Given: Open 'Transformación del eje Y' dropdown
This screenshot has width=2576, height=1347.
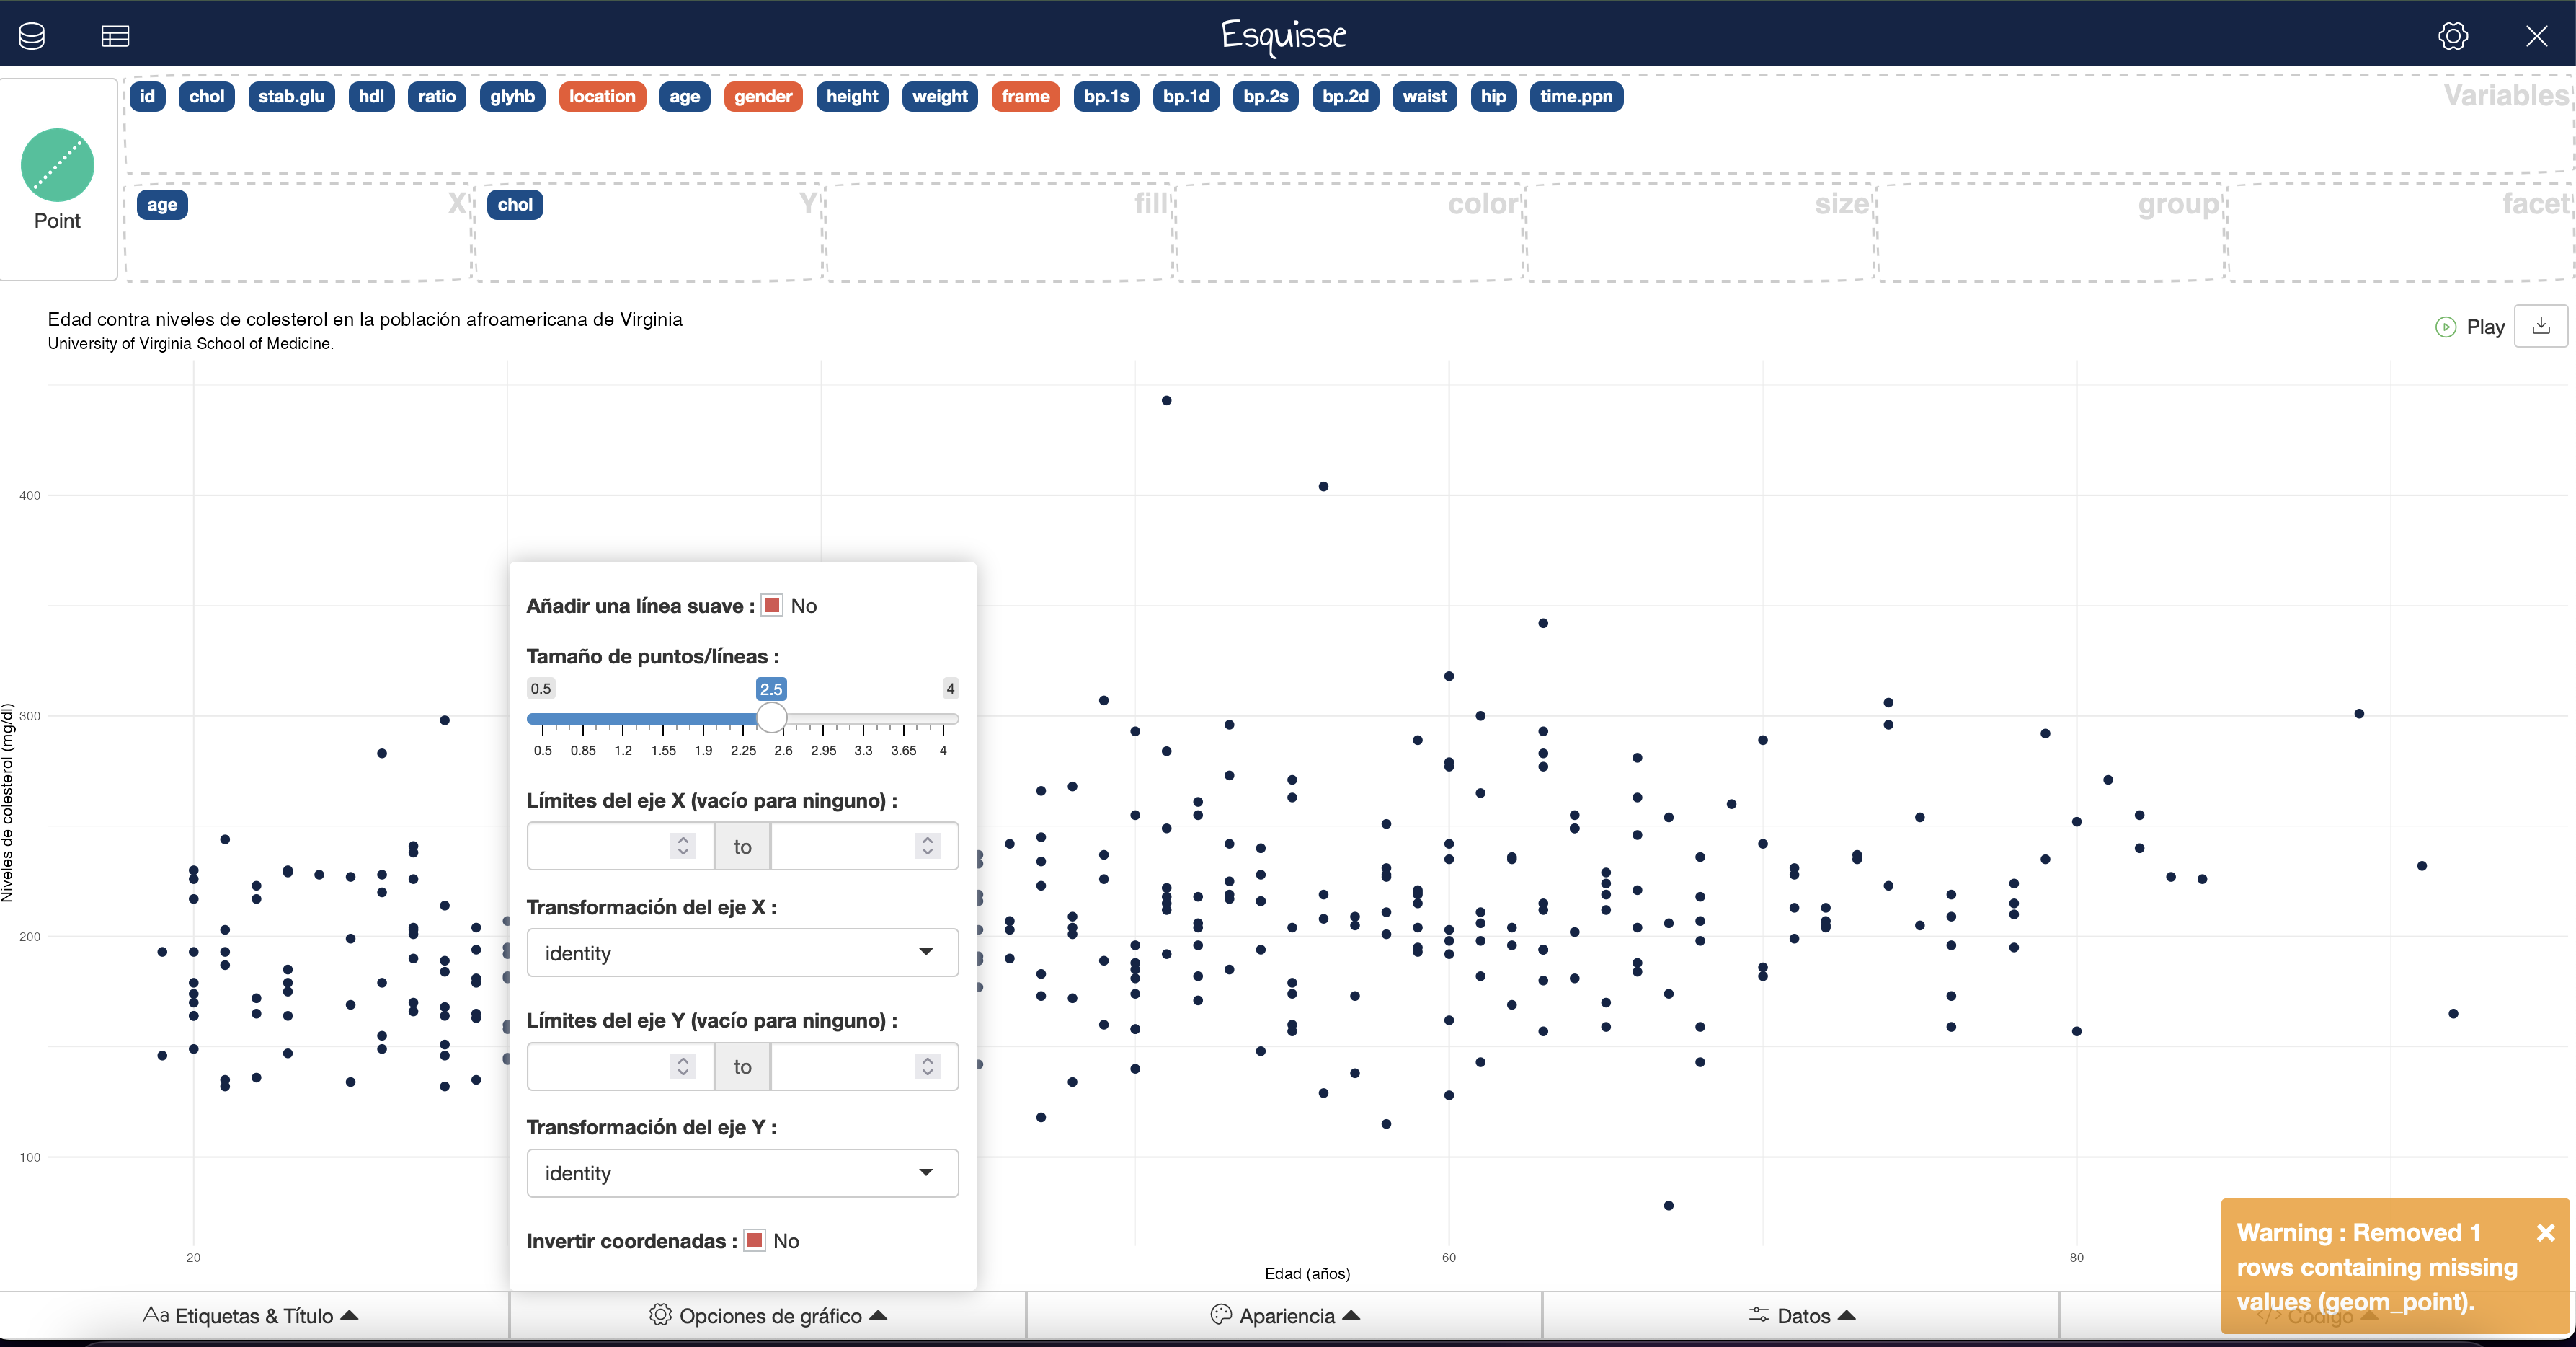Looking at the screenshot, I should [742, 1173].
